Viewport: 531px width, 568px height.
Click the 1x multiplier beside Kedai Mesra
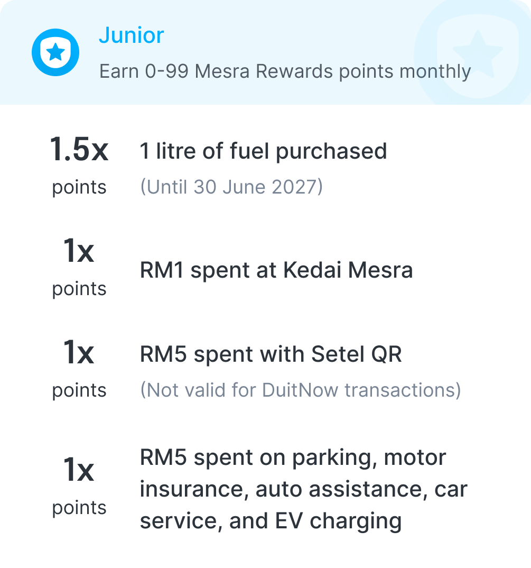79,250
